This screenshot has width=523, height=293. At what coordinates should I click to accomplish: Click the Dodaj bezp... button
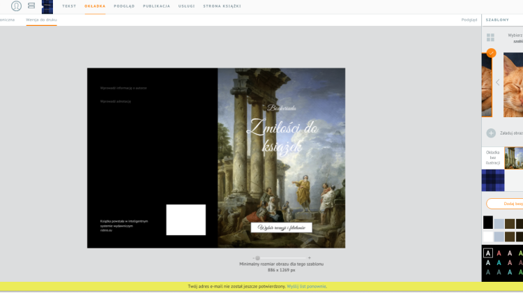(505, 204)
